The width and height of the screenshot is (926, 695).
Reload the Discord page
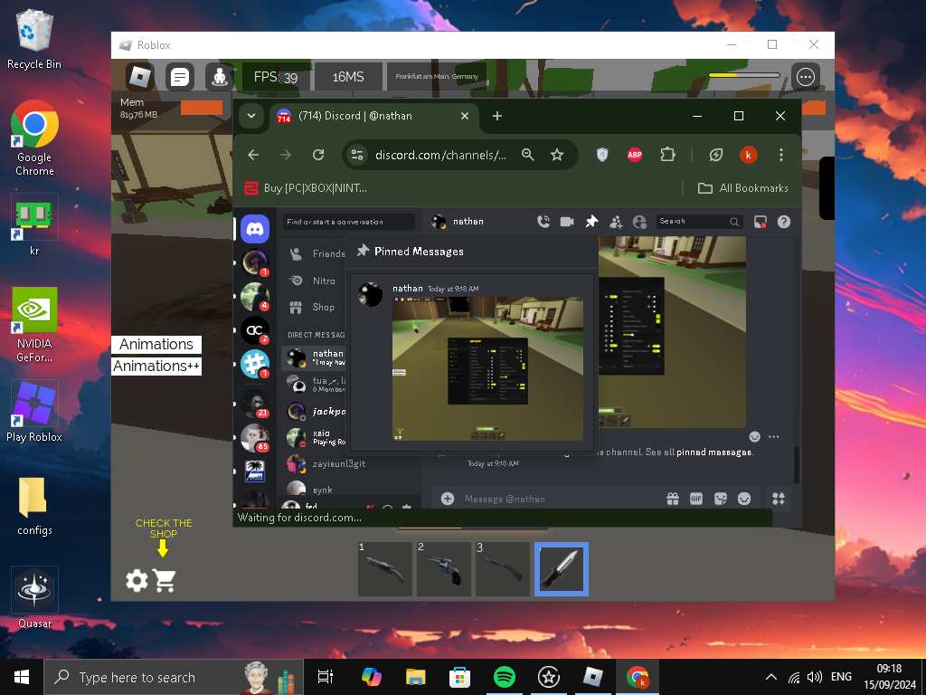[x=318, y=155]
